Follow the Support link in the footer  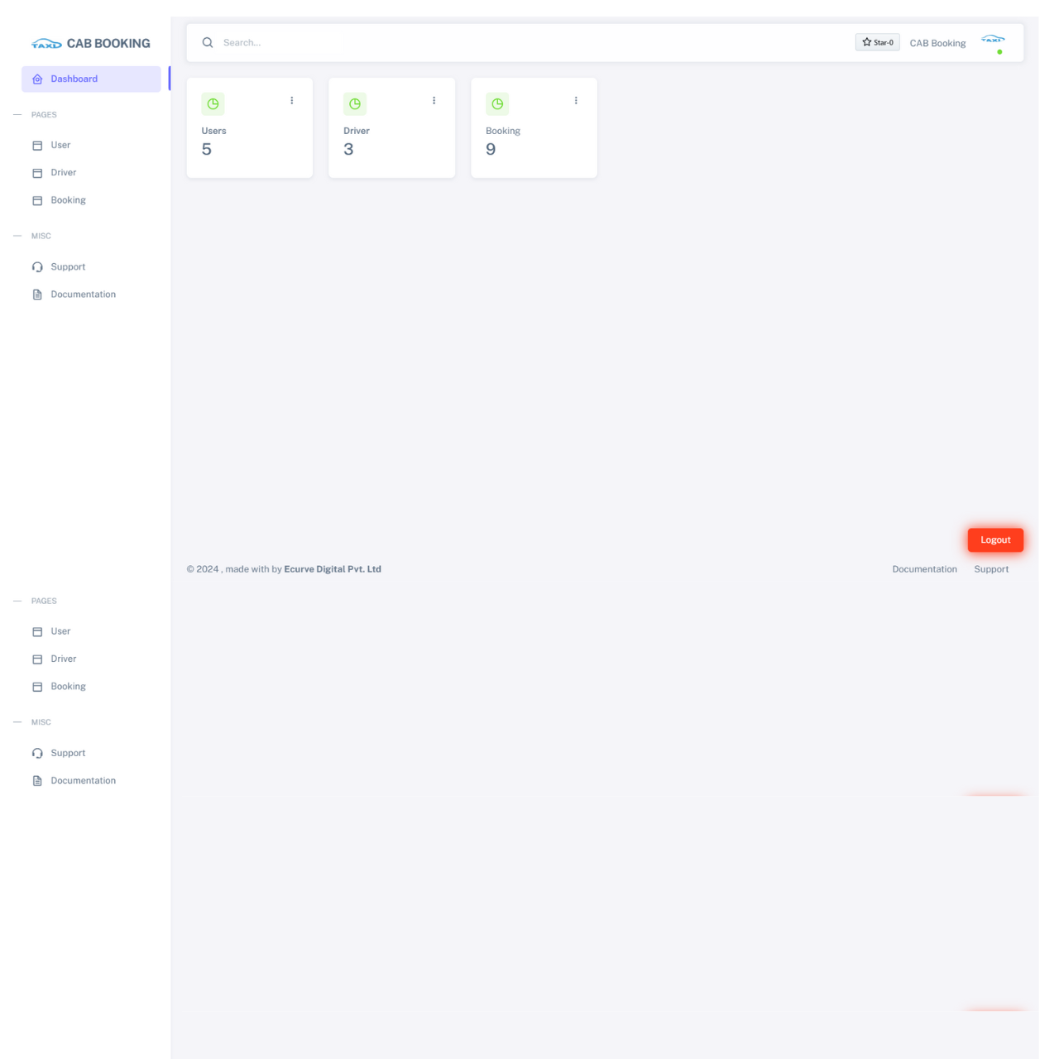click(991, 569)
